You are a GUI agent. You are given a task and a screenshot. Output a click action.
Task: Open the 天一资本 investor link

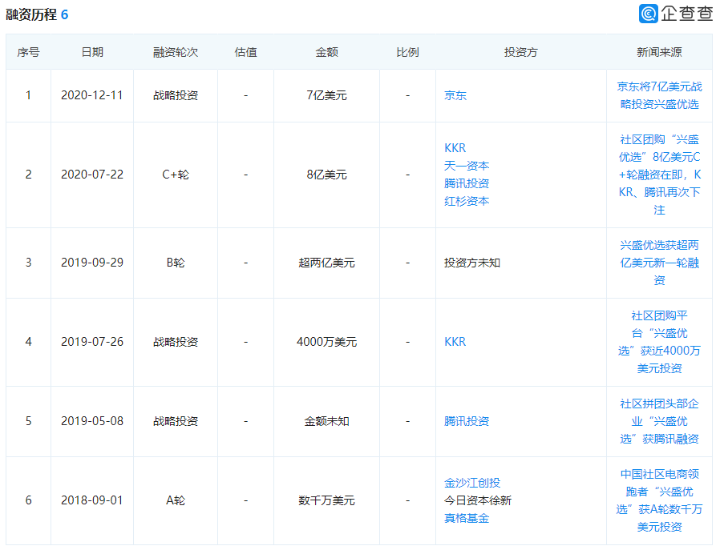coord(467,166)
